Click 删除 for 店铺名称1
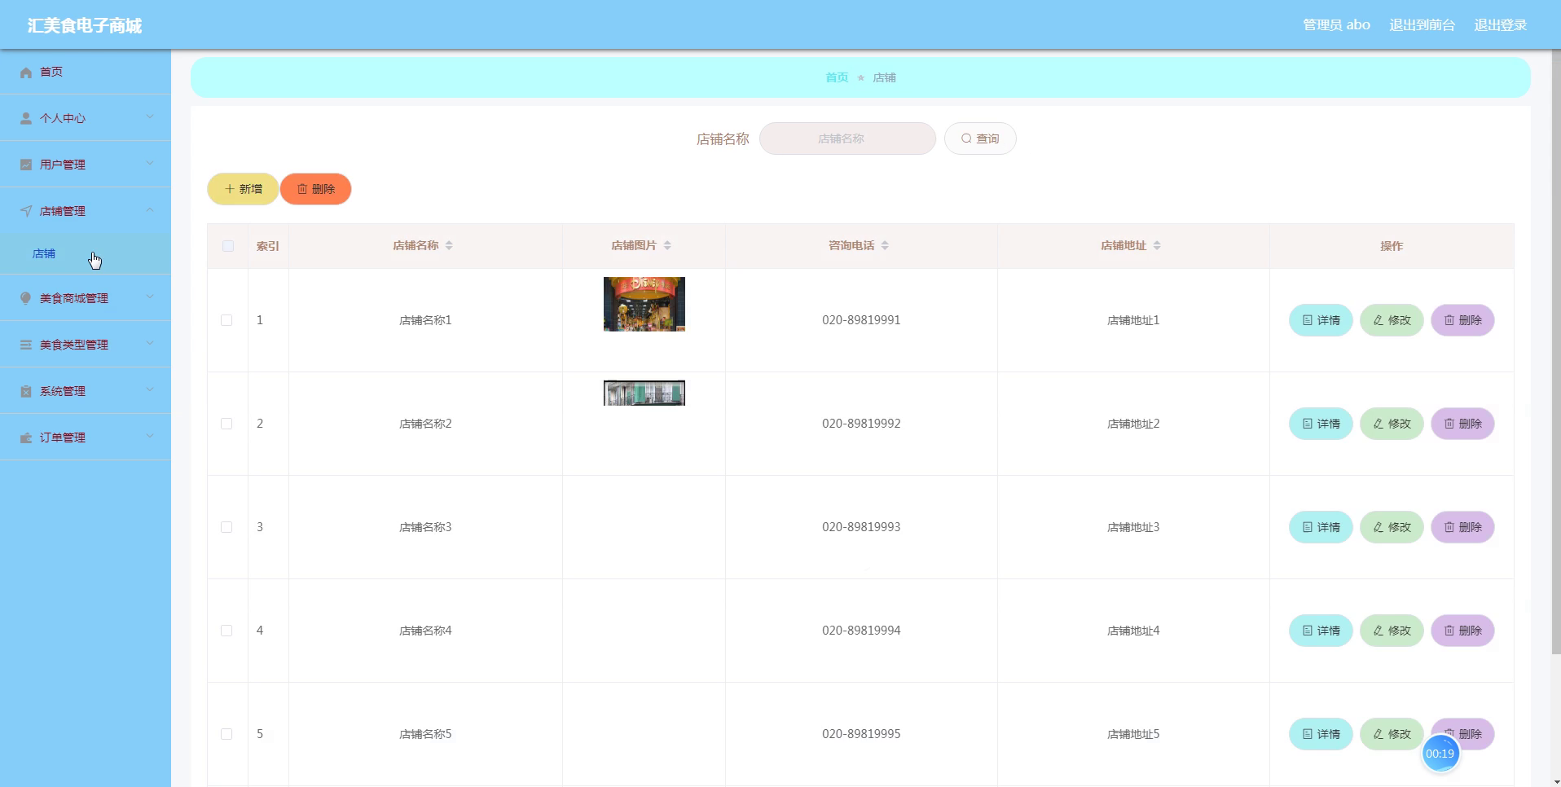This screenshot has height=787, width=1561. pyautogui.click(x=1462, y=320)
